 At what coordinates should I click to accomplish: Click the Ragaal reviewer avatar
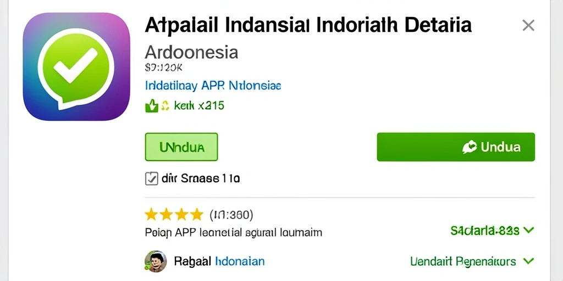click(156, 261)
